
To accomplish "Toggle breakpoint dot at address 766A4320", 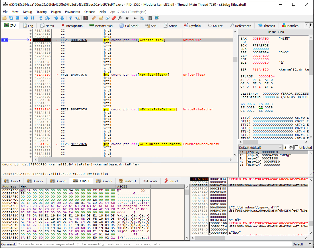I will click(x=30, y=40).
